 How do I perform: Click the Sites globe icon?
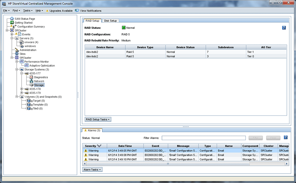(17, 54)
